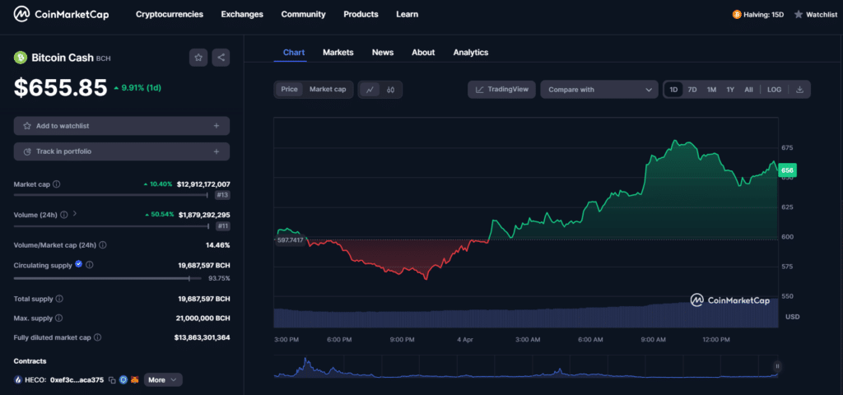Click the $12,912,172,007 market cap value

tap(203, 184)
